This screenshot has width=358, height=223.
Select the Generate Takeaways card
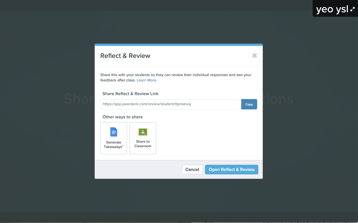[x=114, y=138]
